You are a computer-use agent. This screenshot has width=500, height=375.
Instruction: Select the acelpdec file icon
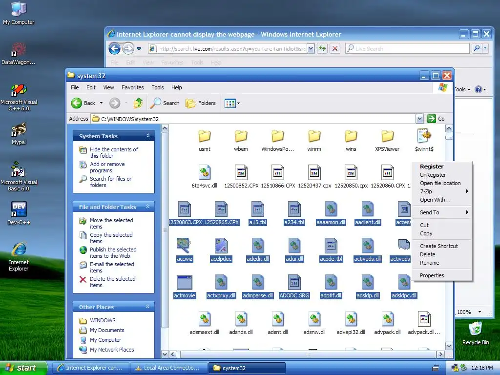[221, 246]
